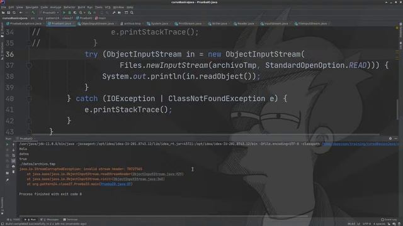Click the PruebaIO.java:37 stack trace link
Screen dimensions: 403x226
pyautogui.click(x=116, y=184)
